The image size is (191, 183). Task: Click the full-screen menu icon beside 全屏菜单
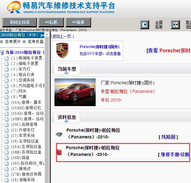point(145,25)
